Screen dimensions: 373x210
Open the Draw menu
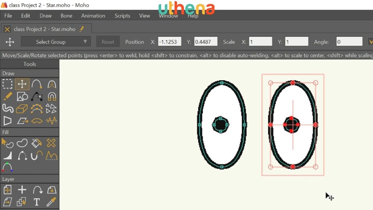[x=45, y=16]
